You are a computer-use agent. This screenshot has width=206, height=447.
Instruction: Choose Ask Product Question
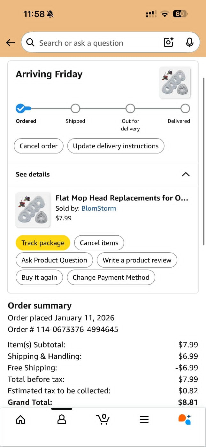(x=54, y=260)
